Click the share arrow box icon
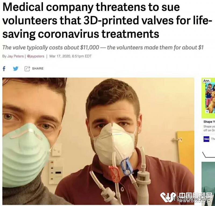 pos(27,68)
